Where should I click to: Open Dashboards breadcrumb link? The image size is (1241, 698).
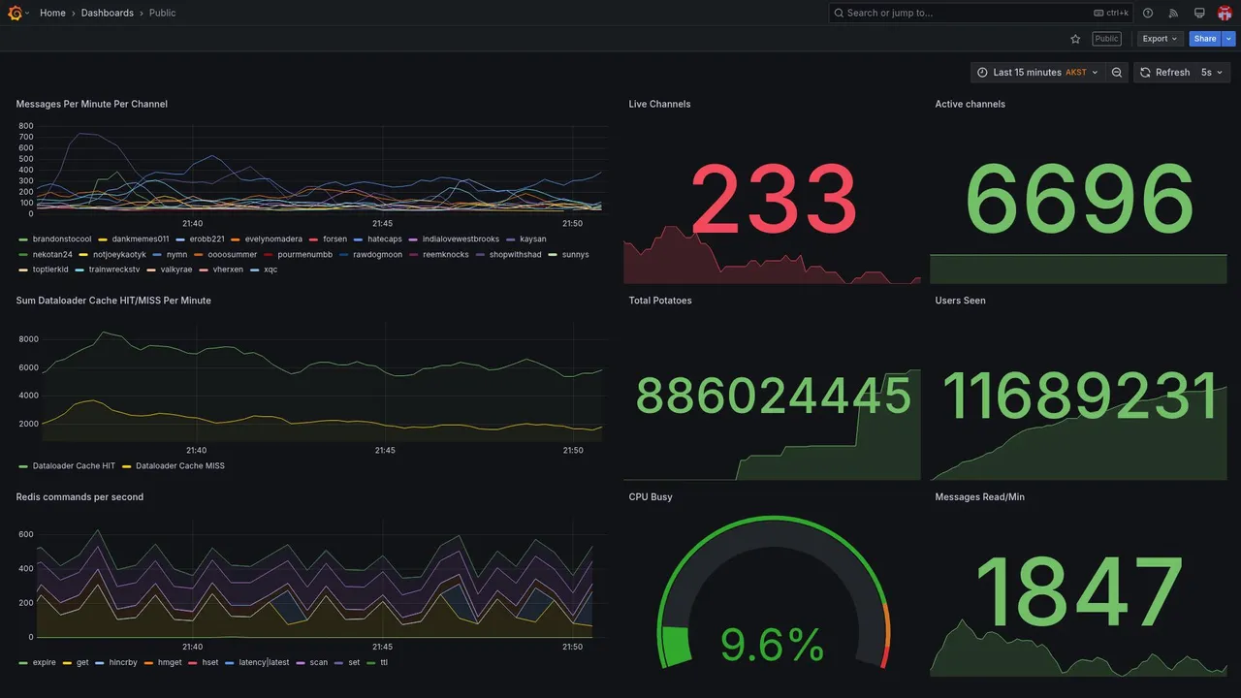pyautogui.click(x=108, y=13)
